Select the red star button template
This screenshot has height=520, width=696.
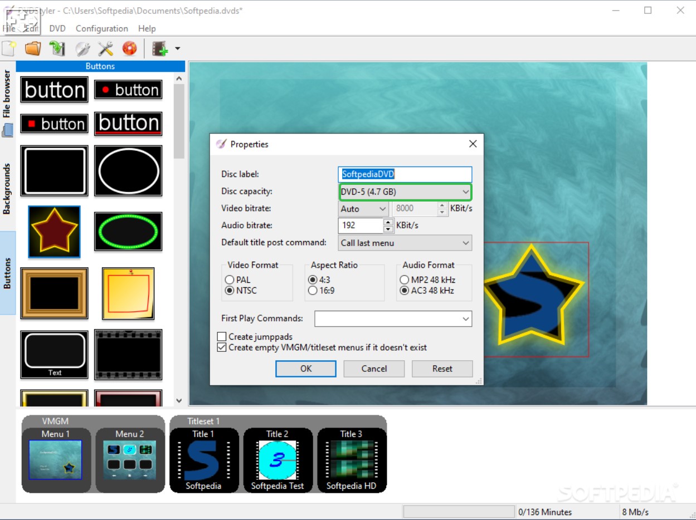[54, 232]
